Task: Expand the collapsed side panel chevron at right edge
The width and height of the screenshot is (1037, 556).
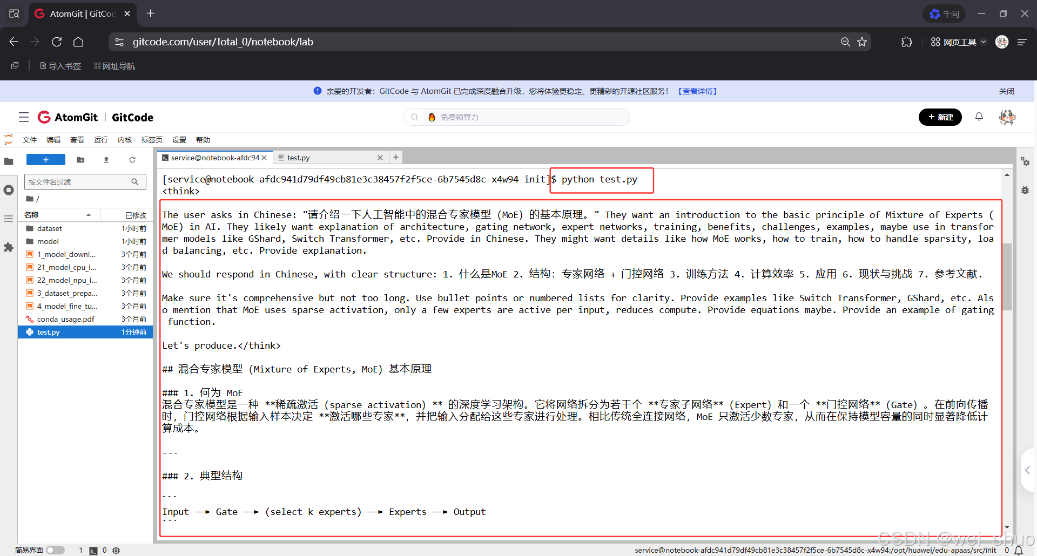Action: tap(1027, 470)
